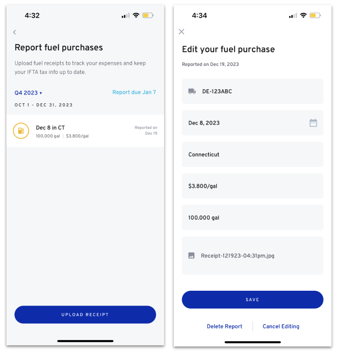Tap the UPLOAD RECEIPT button

[x=85, y=315]
